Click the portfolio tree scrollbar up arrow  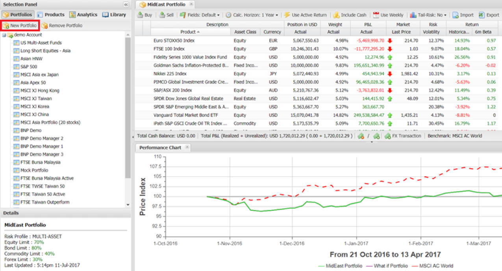pyautogui.click(x=128, y=35)
